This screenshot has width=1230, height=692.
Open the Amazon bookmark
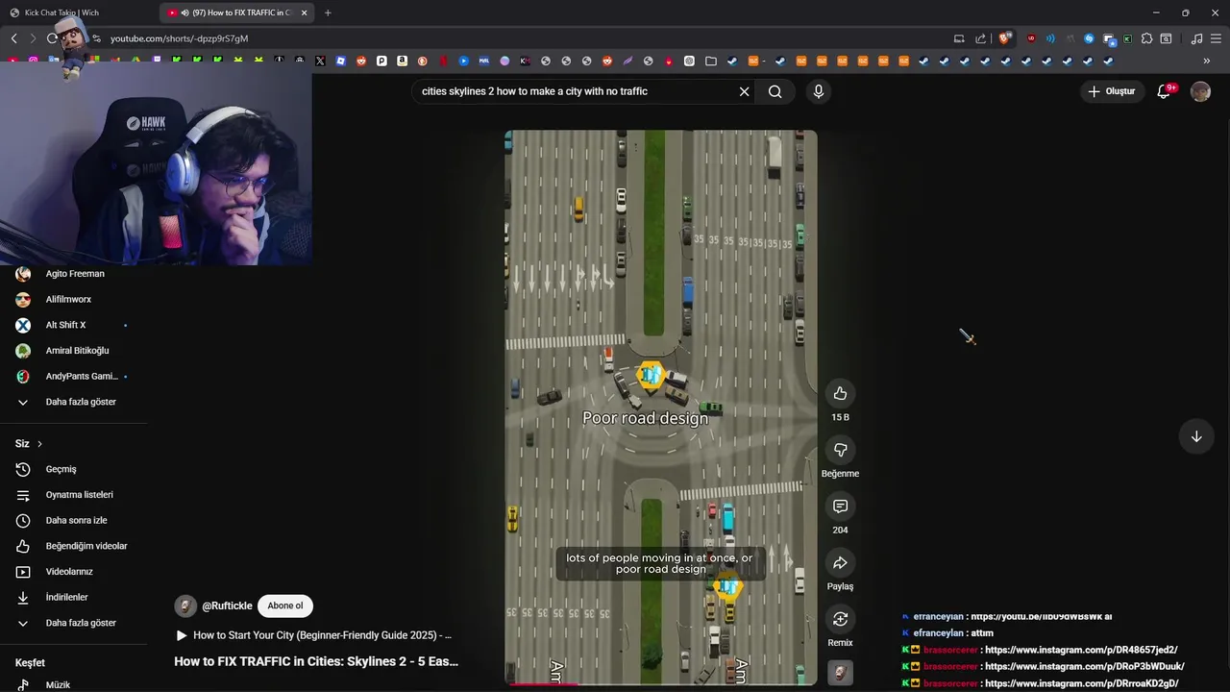pos(402,61)
